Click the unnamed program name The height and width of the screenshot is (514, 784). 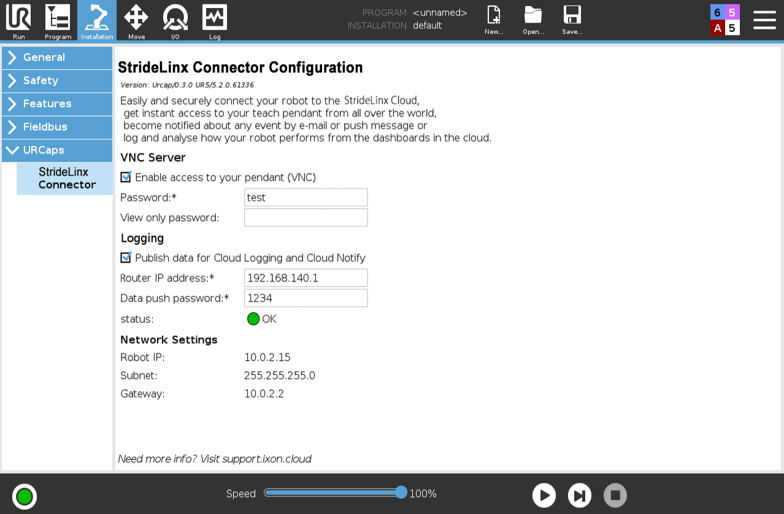point(440,13)
